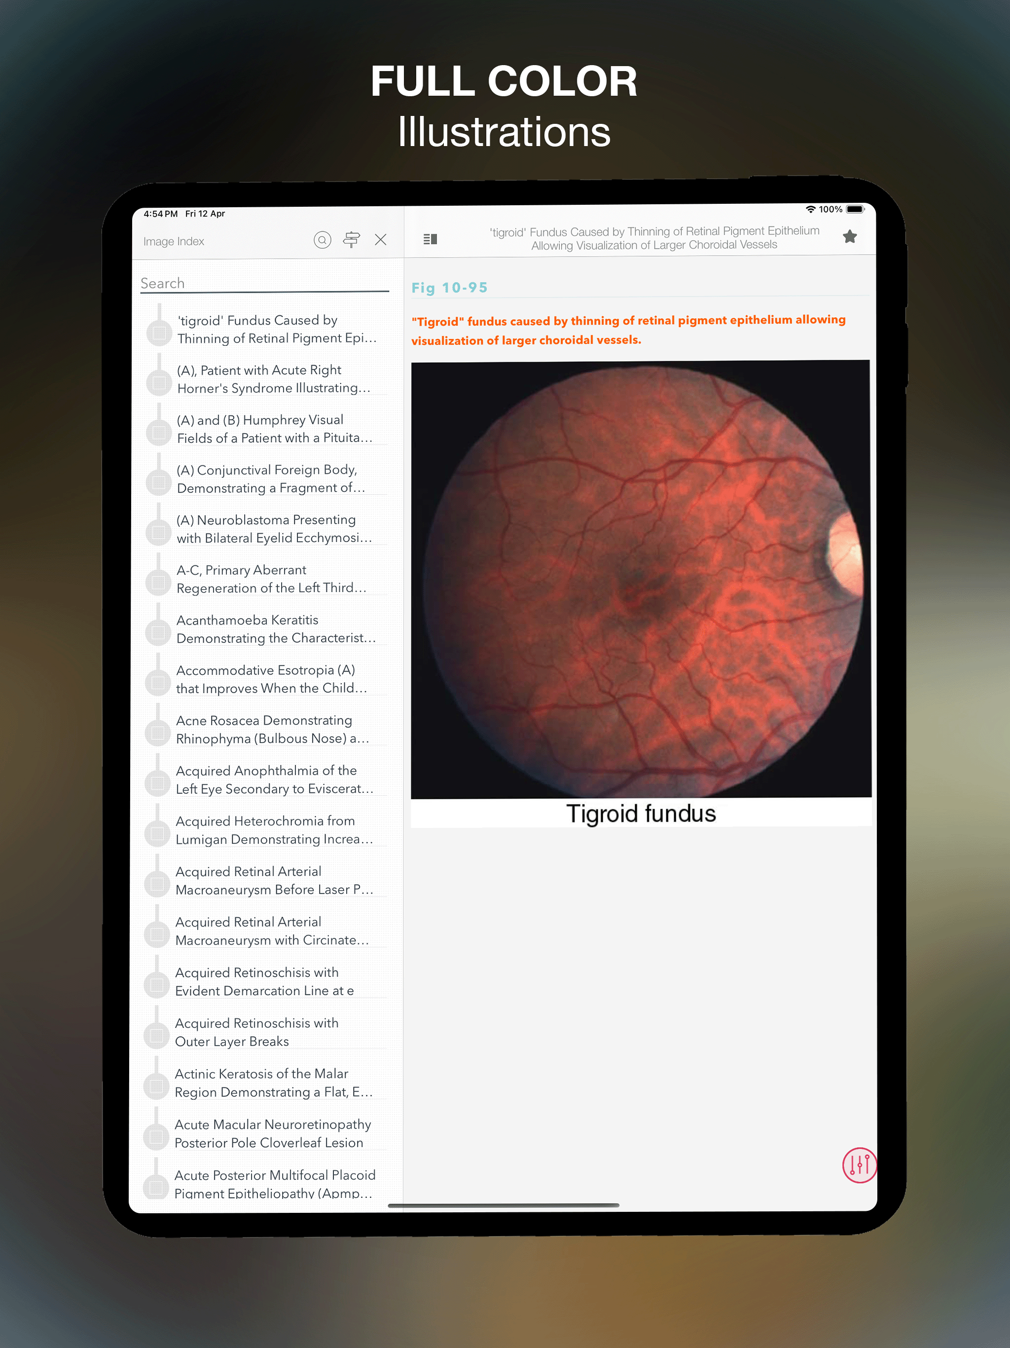Open Acanthamoeba Keratitis entry
The width and height of the screenshot is (1010, 1348).
click(266, 629)
